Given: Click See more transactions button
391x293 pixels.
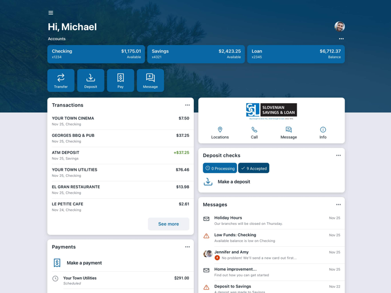Looking at the screenshot, I should [x=169, y=224].
